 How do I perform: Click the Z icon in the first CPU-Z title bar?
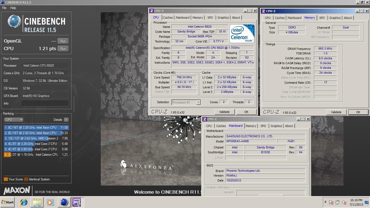pyautogui.click(x=152, y=11)
